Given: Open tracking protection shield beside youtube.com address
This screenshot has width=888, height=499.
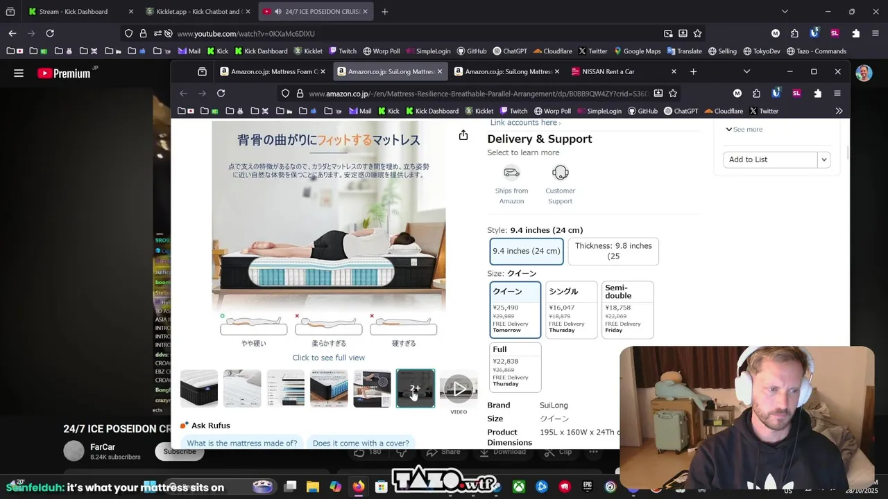Looking at the screenshot, I should coord(128,33).
